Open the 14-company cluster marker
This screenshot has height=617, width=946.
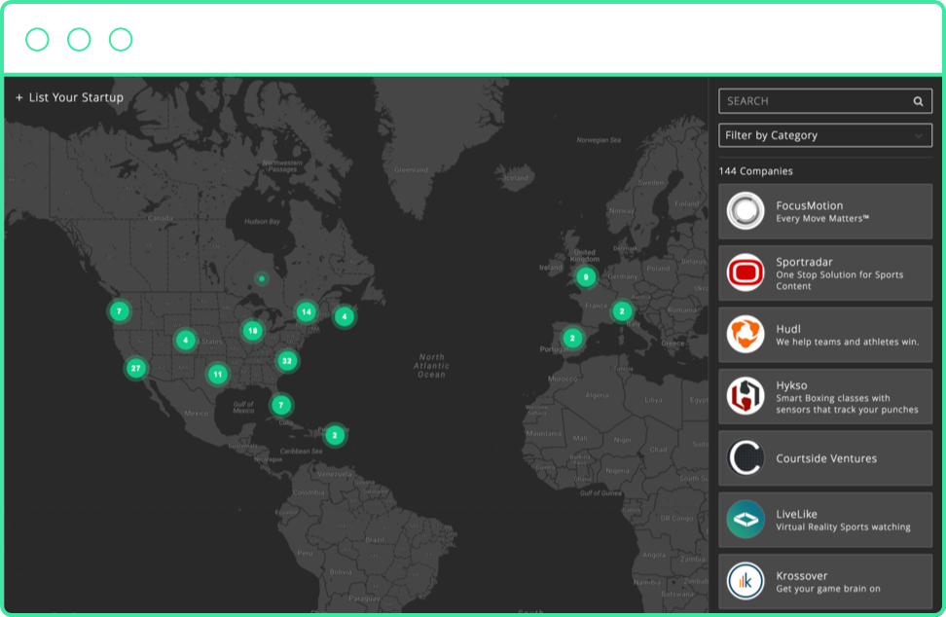(307, 311)
